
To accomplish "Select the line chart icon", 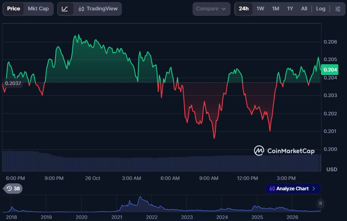I will point(65,9).
